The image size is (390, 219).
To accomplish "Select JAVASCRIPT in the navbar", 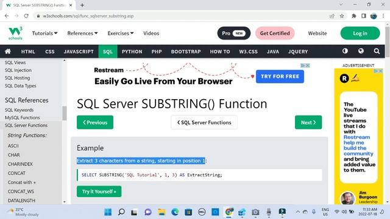I will pos(79,51).
